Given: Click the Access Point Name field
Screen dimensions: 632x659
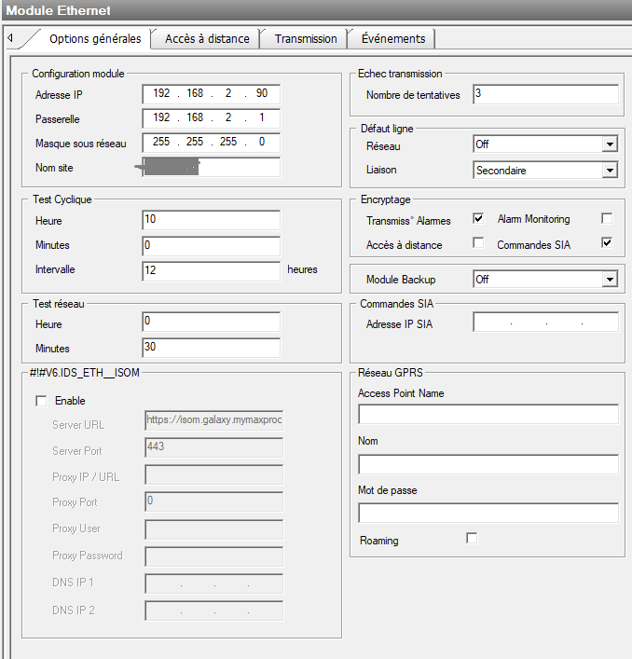Looking at the screenshot, I should click(x=488, y=414).
